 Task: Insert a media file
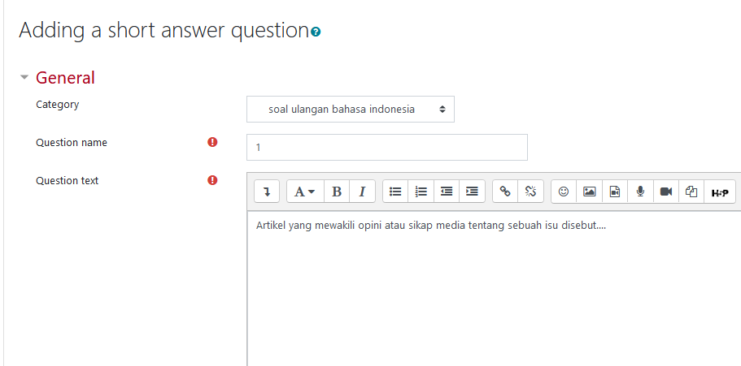coord(615,192)
